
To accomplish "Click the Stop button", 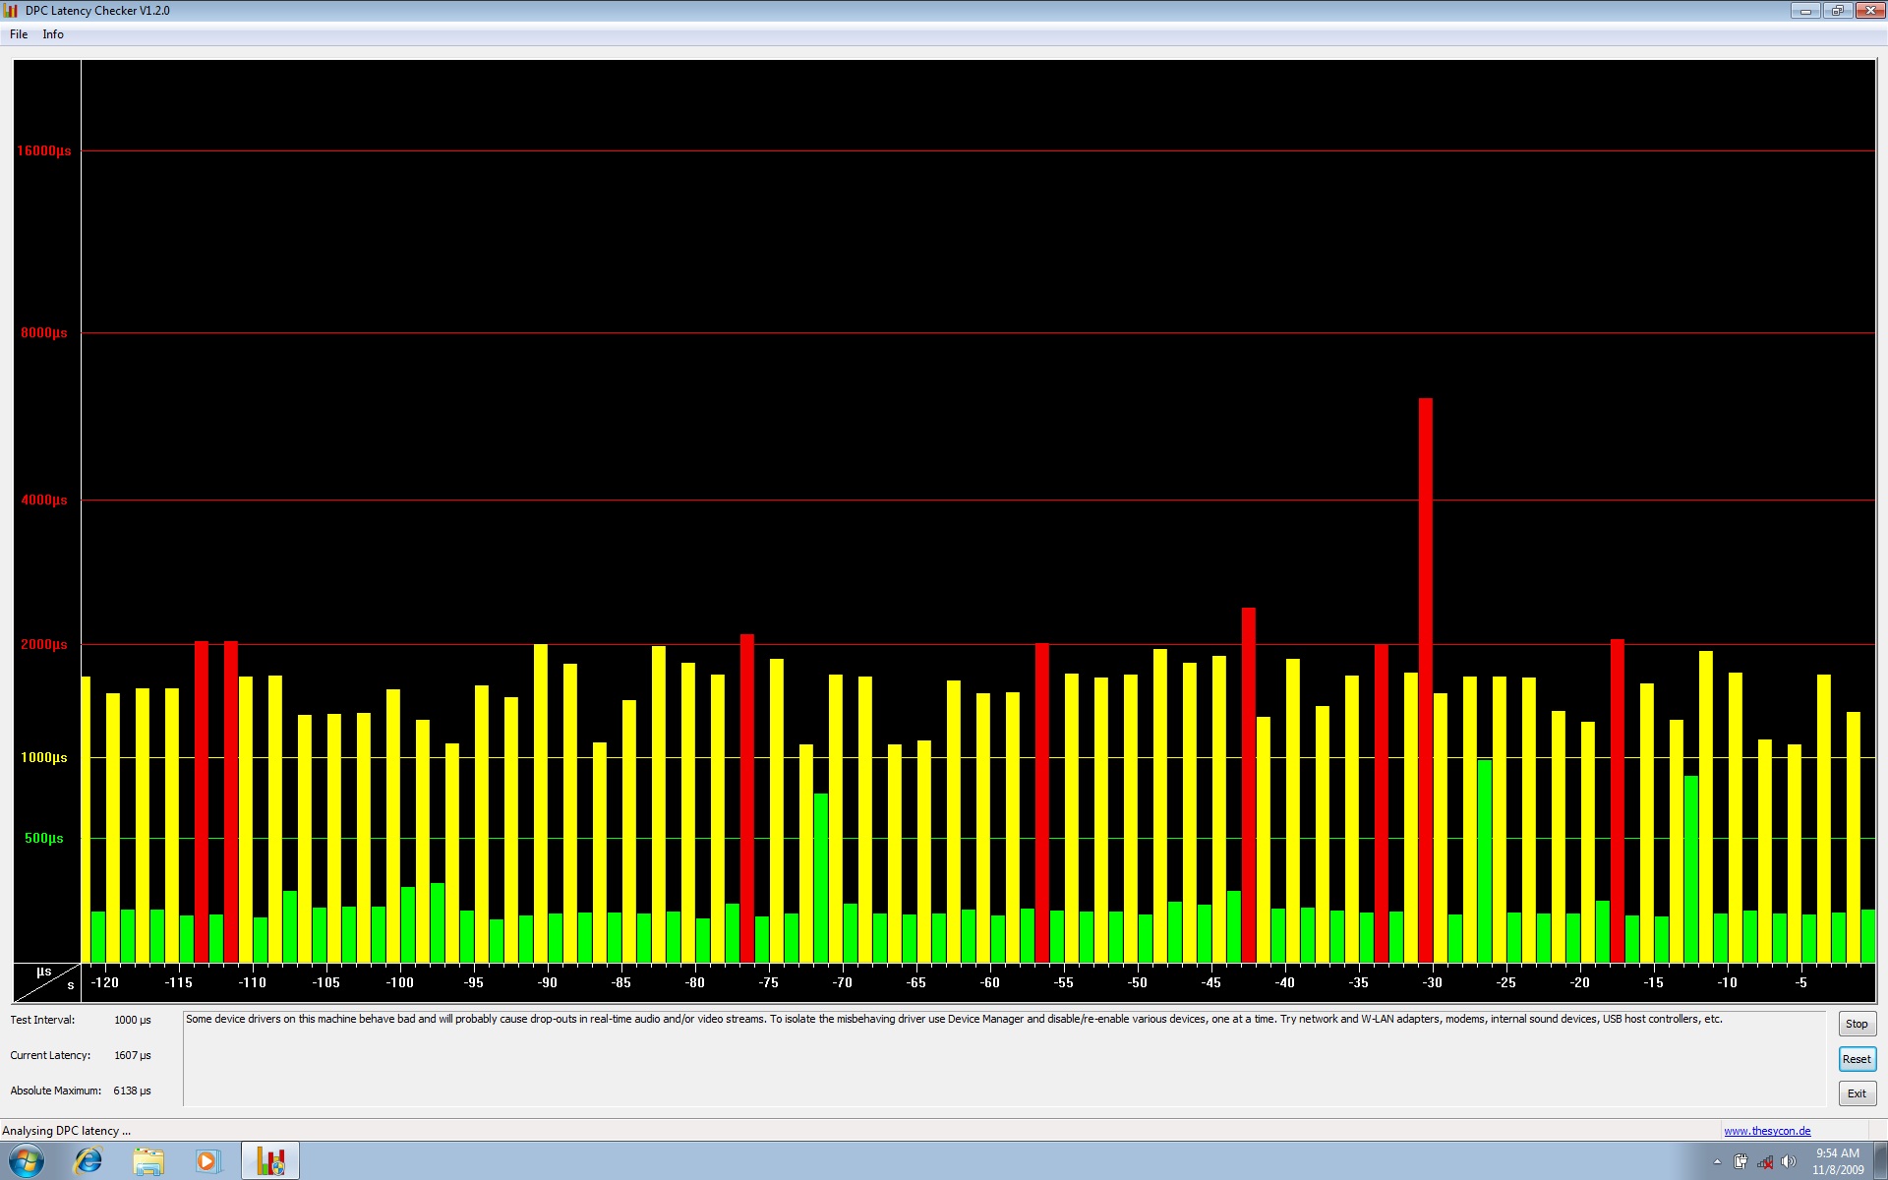I will click(x=1857, y=1024).
